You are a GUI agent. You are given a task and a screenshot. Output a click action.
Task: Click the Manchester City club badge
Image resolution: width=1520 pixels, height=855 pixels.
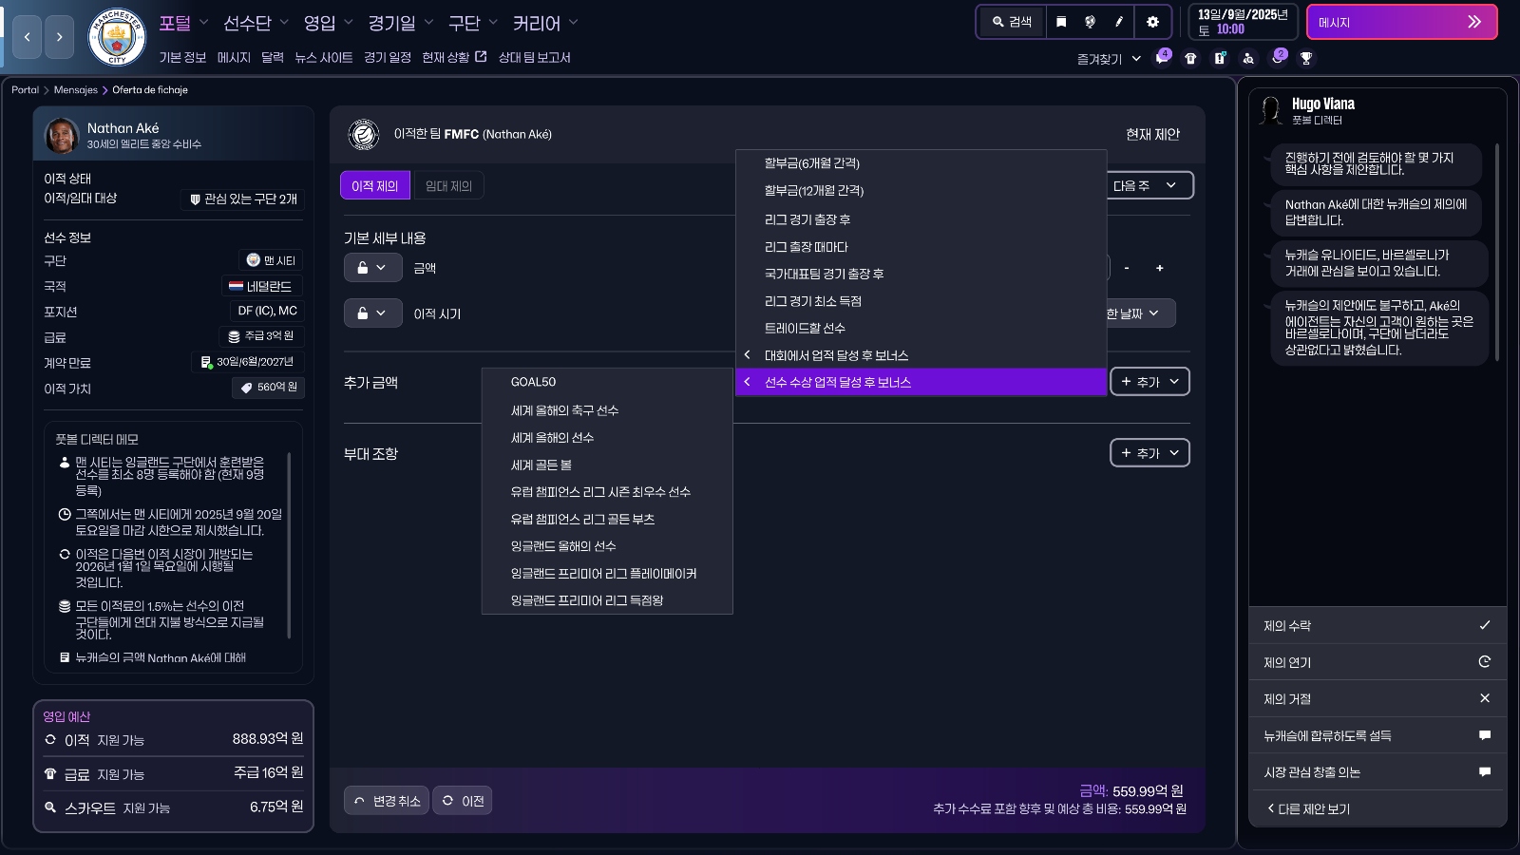coord(116,37)
